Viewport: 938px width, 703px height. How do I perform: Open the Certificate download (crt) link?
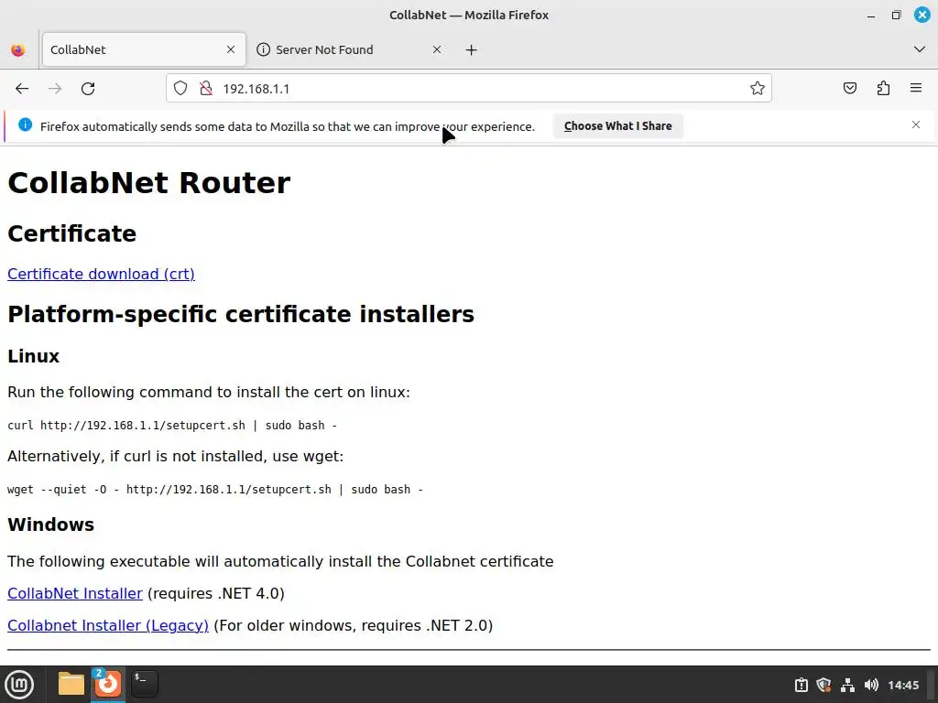pos(101,274)
